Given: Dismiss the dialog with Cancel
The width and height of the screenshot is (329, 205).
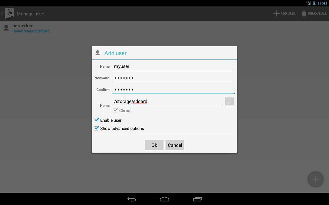Looking at the screenshot, I should (175, 145).
